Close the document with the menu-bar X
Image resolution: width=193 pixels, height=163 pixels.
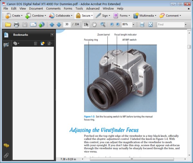(x=188, y=9)
